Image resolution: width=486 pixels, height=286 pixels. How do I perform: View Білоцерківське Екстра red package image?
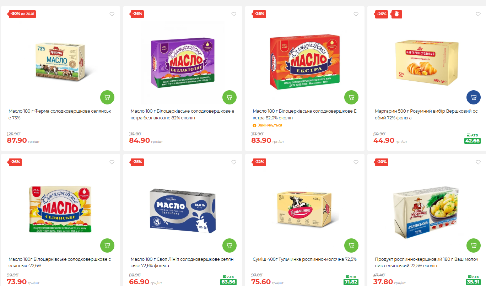305,62
